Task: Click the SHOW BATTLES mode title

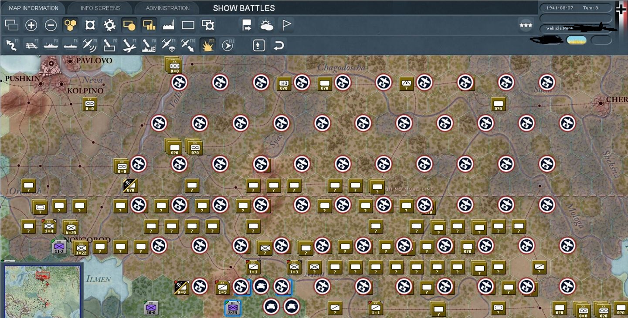Action: click(244, 8)
